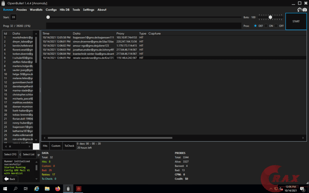Click the results scroll right arrow
309x193 pixels.
[x=303, y=138]
